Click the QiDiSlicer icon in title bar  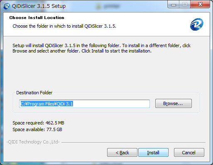(6, 6)
